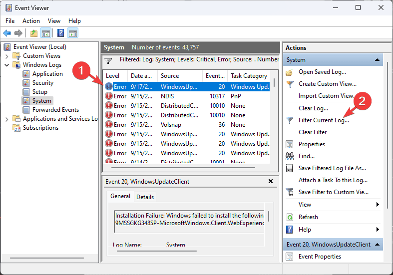Collapse the Event 20 WindowsUpdateClient actions section
Screen dimensions: 393x275
377,245
